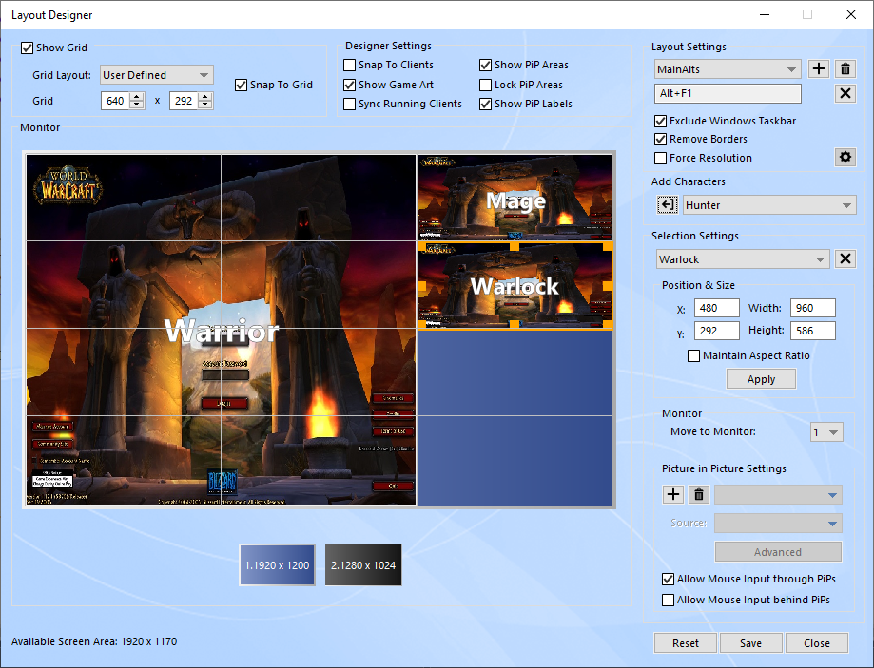Delete the MainAlts layout with trash icon
The image size is (874, 668).
845,69
